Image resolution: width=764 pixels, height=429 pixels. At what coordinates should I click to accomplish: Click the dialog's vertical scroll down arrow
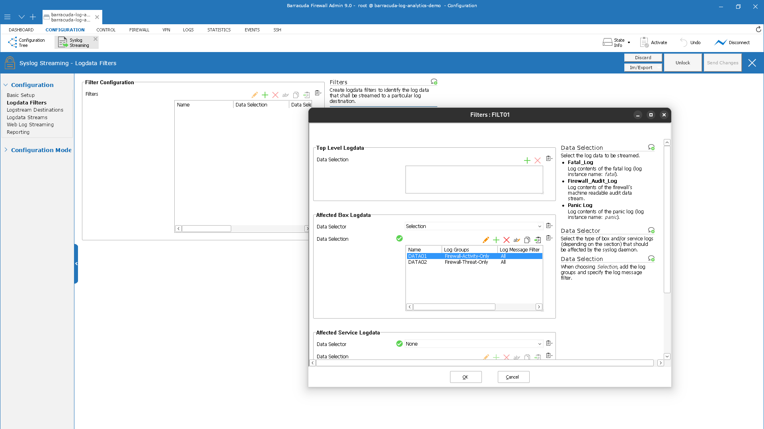(667, 356)
